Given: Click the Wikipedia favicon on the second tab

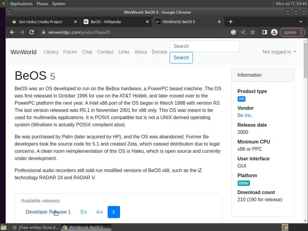Looking at the screenshot, I should pyautogui.click(x=86, y=22).
